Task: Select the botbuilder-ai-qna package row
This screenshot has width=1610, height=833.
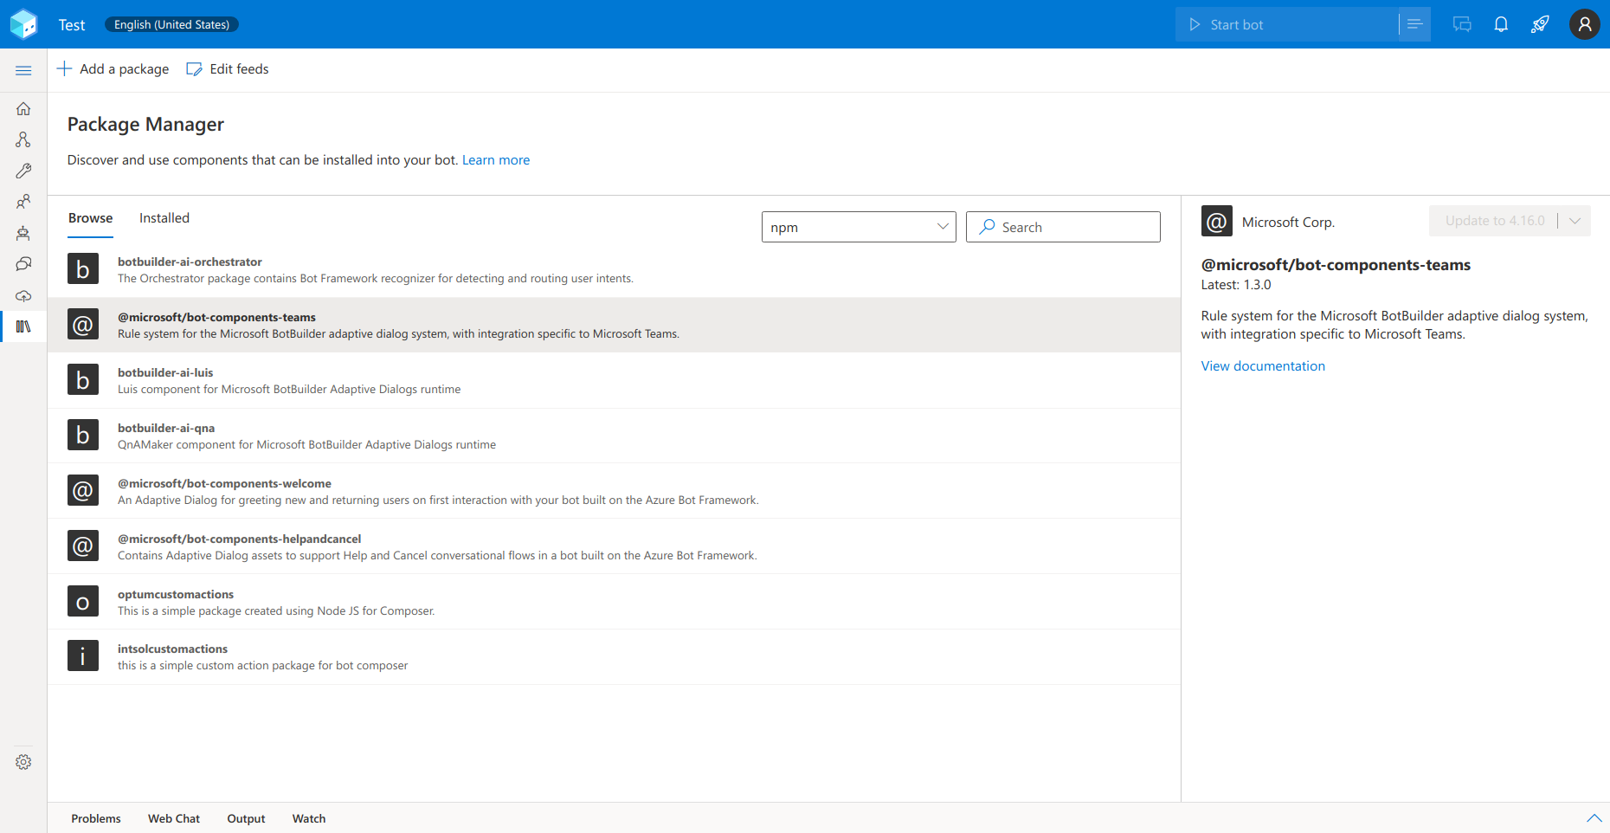Action: 614,436
